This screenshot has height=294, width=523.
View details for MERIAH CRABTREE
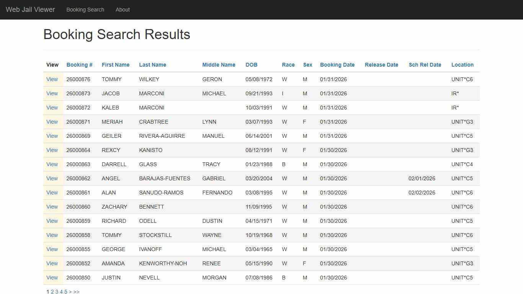click(x=52, y=122)
